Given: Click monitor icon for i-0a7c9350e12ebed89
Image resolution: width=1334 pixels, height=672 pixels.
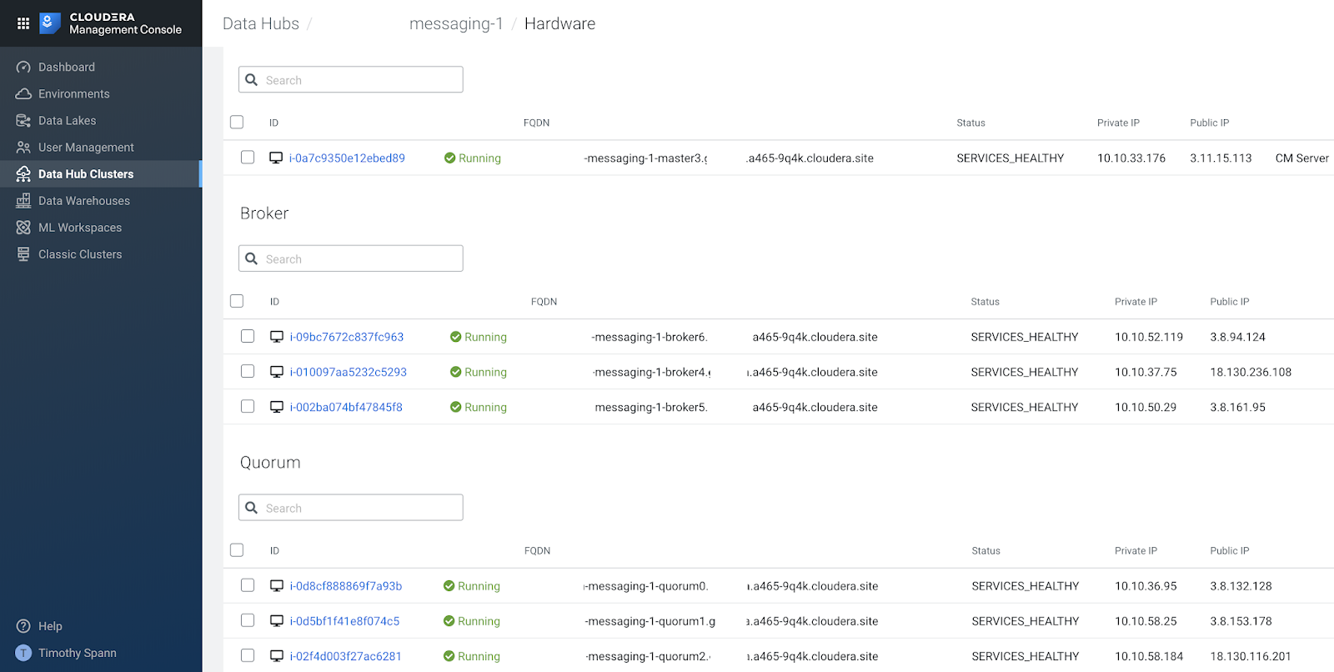Looking at the screenshot, I should (x=276, y=158).
